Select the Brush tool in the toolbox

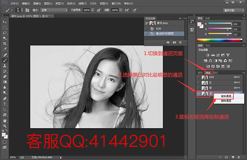click(5, 60)
